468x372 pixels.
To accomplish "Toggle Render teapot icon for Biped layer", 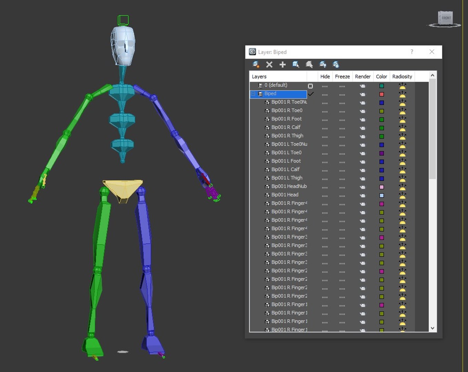I will click(363, 94).
